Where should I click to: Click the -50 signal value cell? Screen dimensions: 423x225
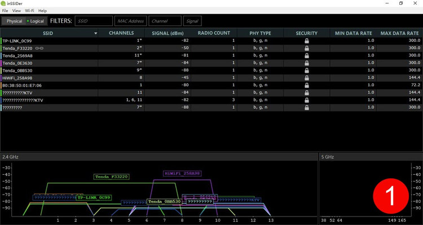click(168, 48)
